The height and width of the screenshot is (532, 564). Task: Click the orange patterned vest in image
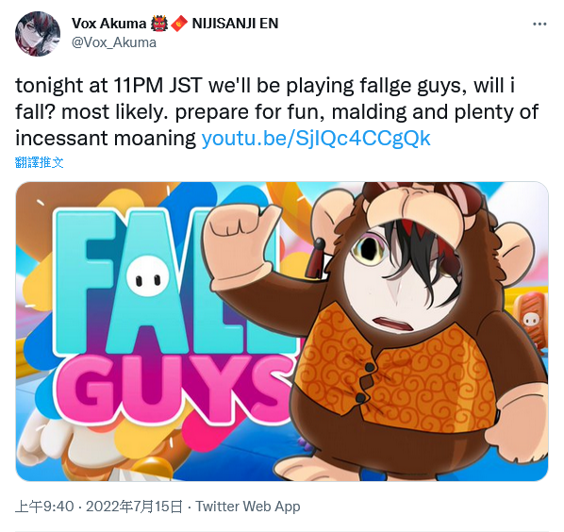tap(396, 371)
